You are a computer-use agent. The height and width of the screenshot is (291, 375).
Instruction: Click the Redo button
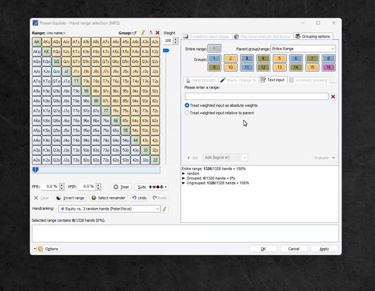coord(159,198)
